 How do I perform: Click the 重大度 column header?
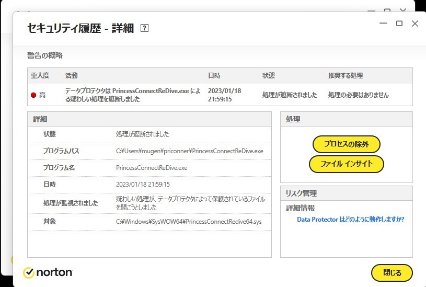[40, 76]
